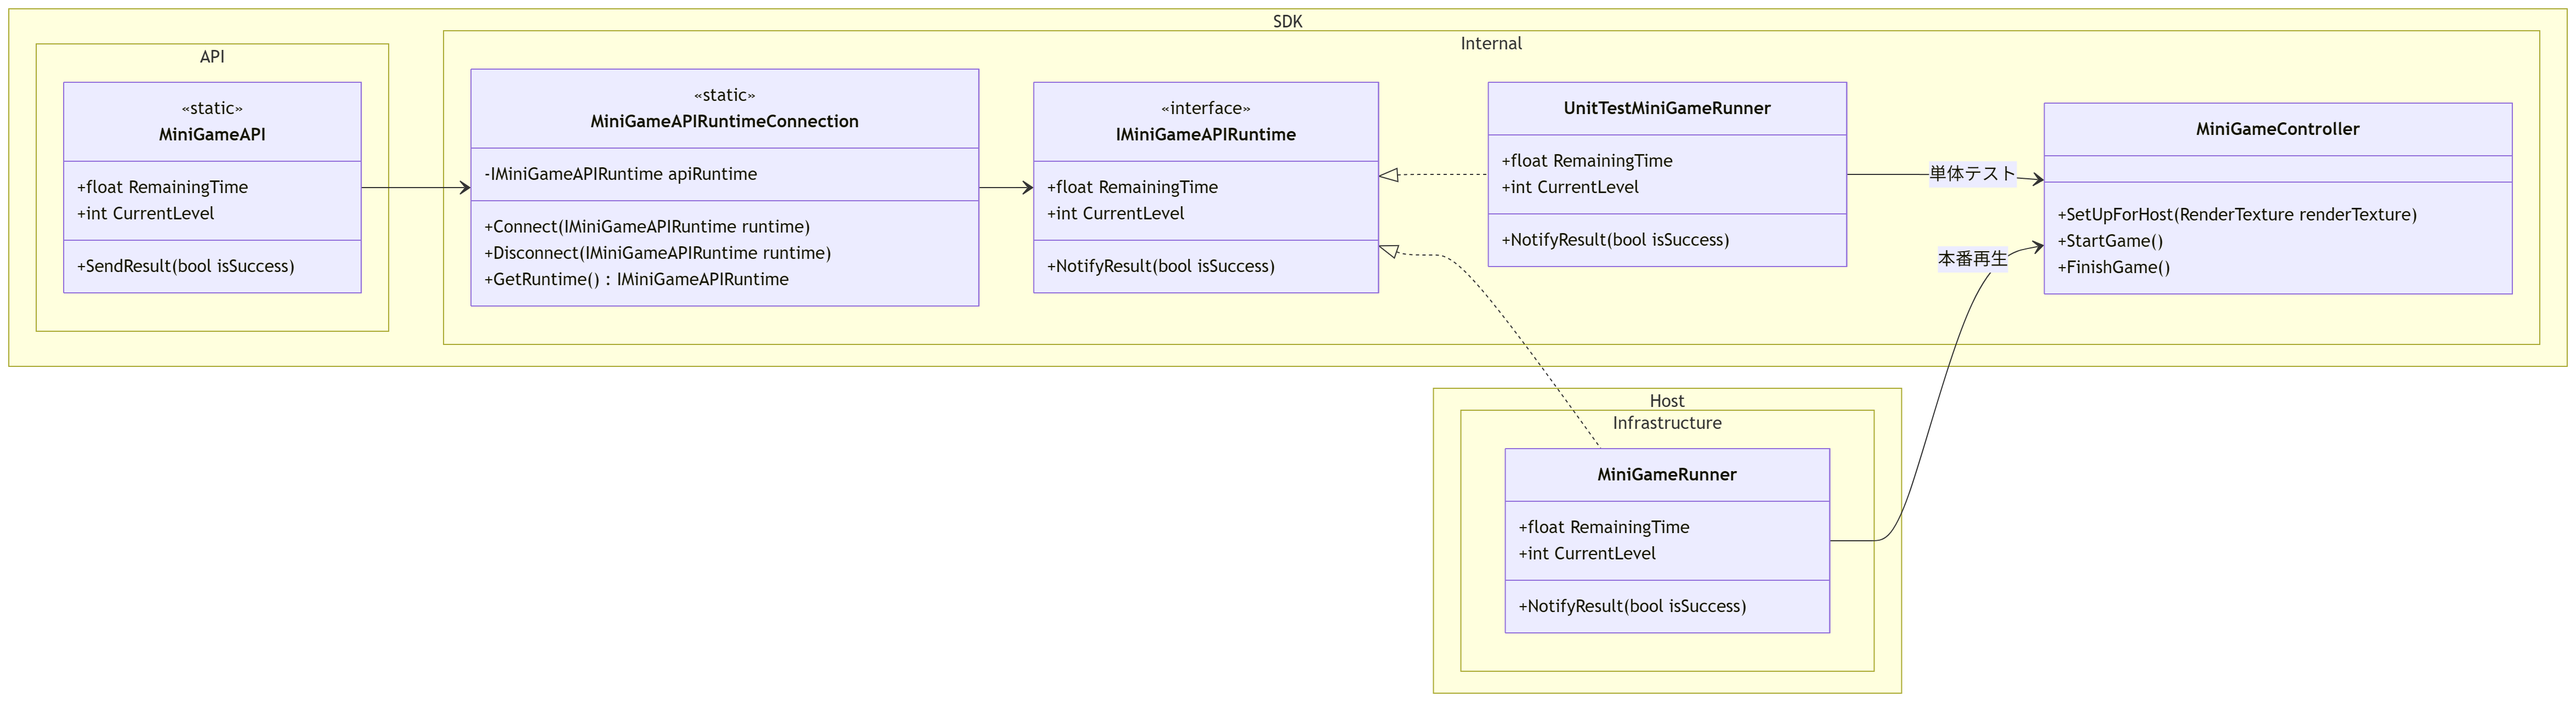Click +NotifyResult(bool isSuccess) in MiniGameRunner class
Viewport: 2576px width, 702px height.
click(1632, 606)
